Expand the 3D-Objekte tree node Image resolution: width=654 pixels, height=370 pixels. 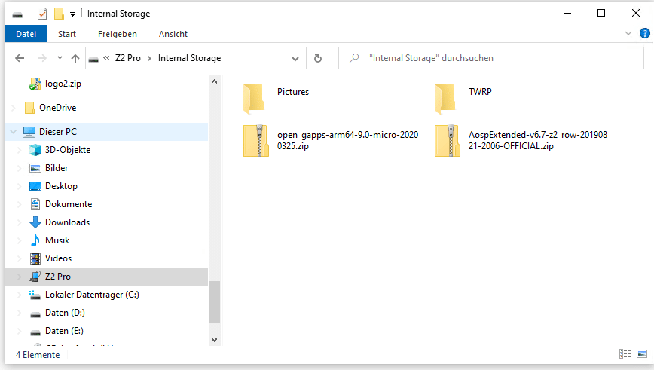(19, 150)
